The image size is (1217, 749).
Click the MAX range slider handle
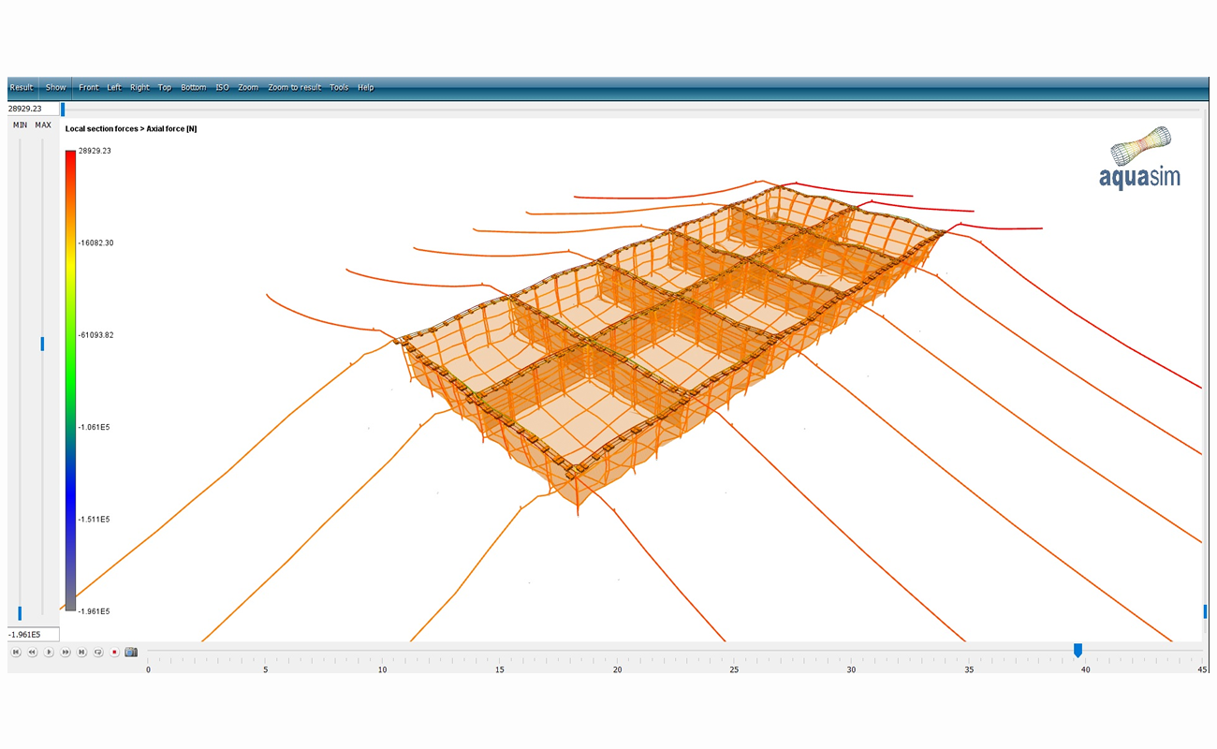(x=42, y=344)
